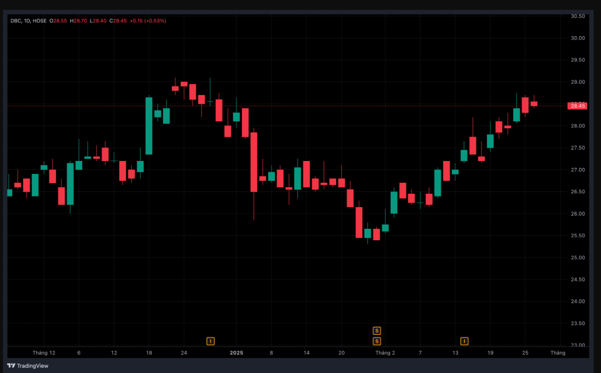
Task: Click the 28.00 price axis label
Action: pyautogui.click(x=578, y=126)
